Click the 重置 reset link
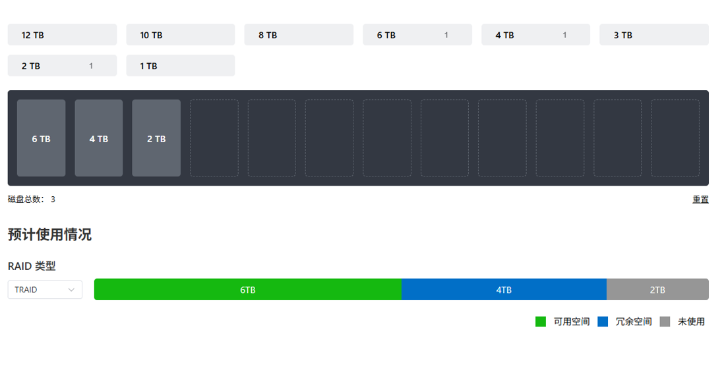 700,199
